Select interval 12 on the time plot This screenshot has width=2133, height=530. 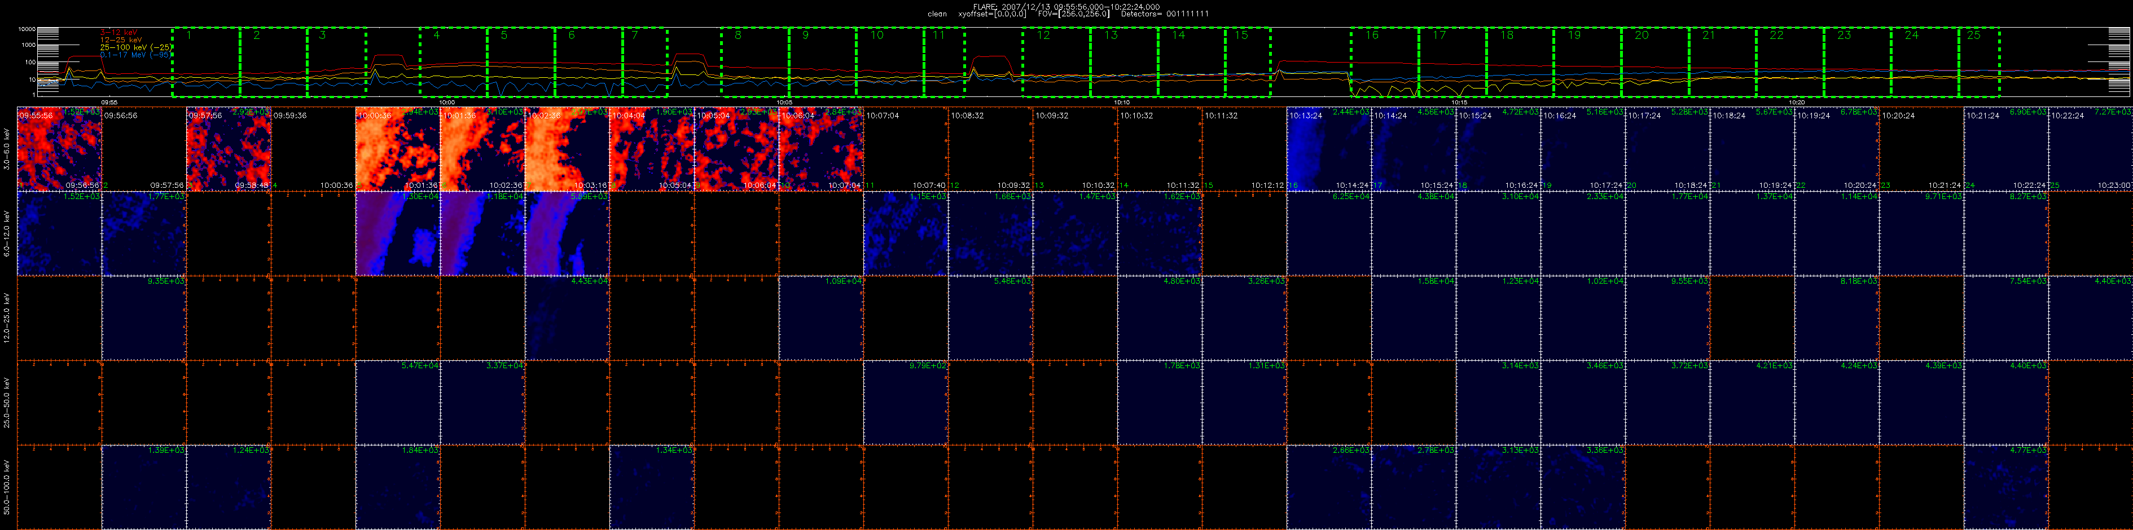click(x=1056, y=62)
